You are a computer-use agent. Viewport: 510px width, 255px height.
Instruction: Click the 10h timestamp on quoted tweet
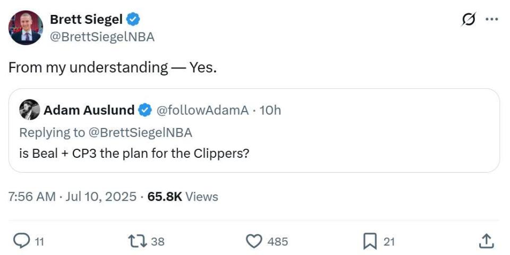tap(270, 110)
